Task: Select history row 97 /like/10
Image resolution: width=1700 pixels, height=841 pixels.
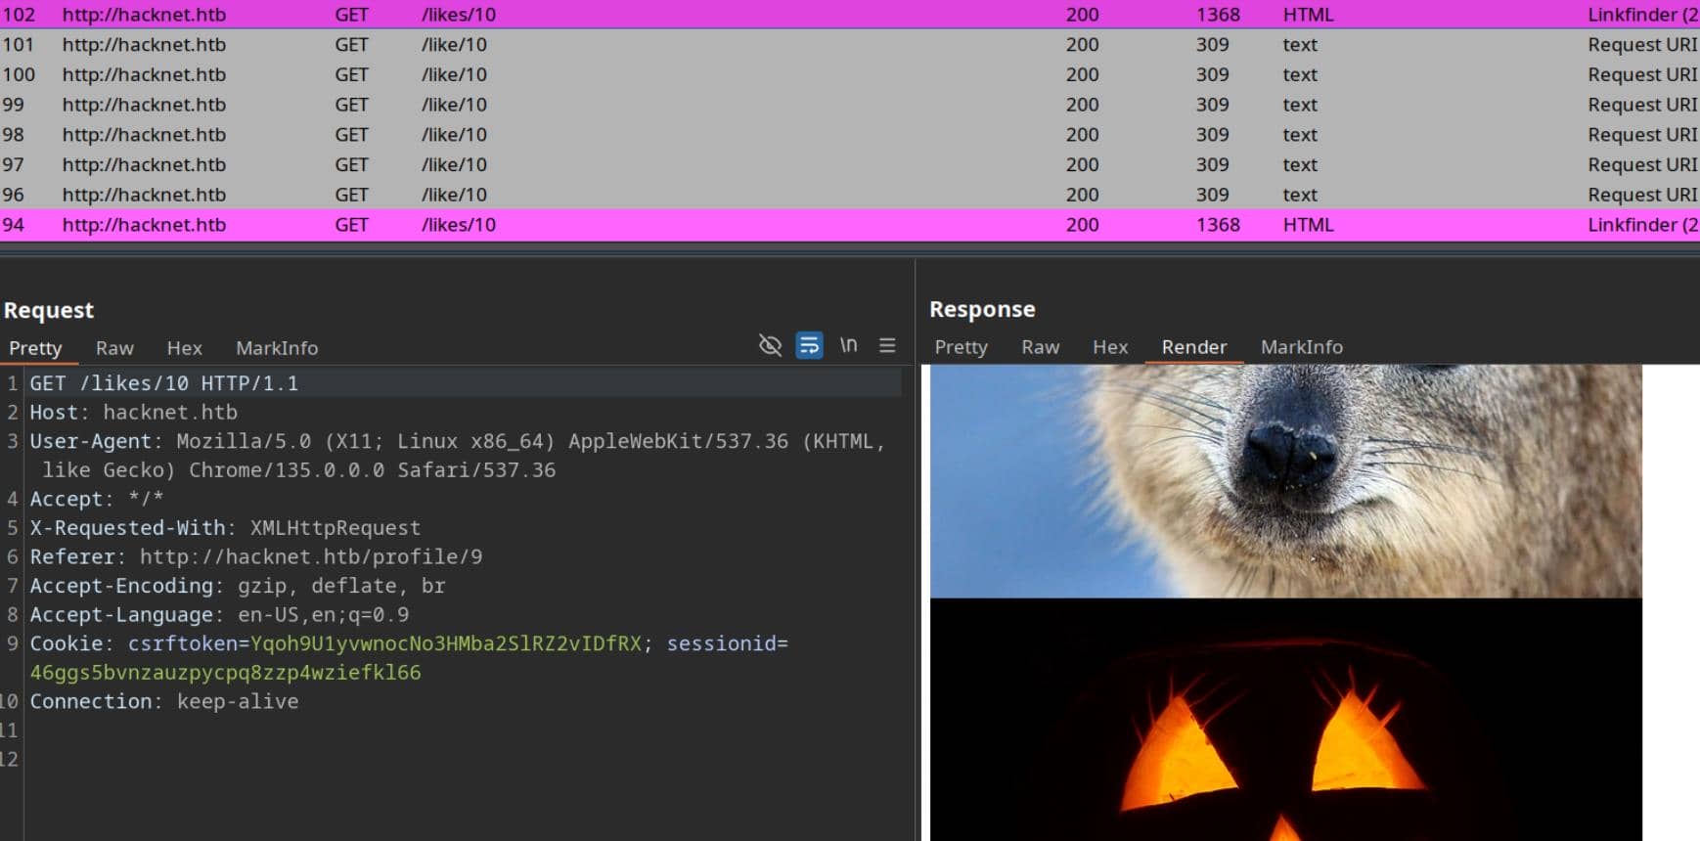Action: (850, 164)
